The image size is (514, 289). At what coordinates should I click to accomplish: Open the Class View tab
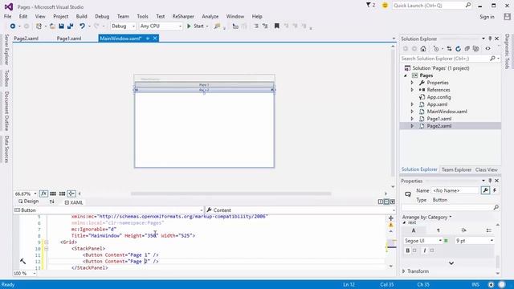(487, 169)
